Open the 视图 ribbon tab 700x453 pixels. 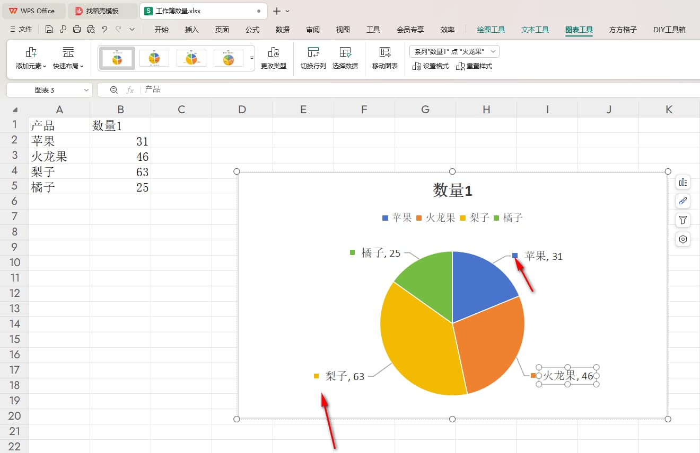tap(343, 30)
